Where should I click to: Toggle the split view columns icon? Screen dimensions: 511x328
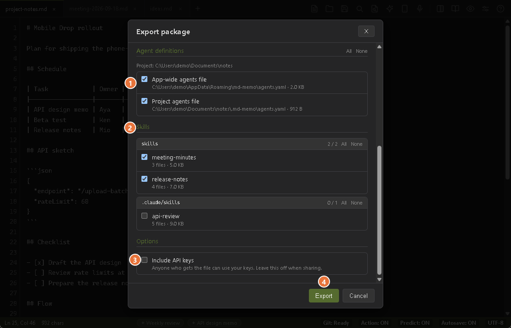click(x=440, y=9)
